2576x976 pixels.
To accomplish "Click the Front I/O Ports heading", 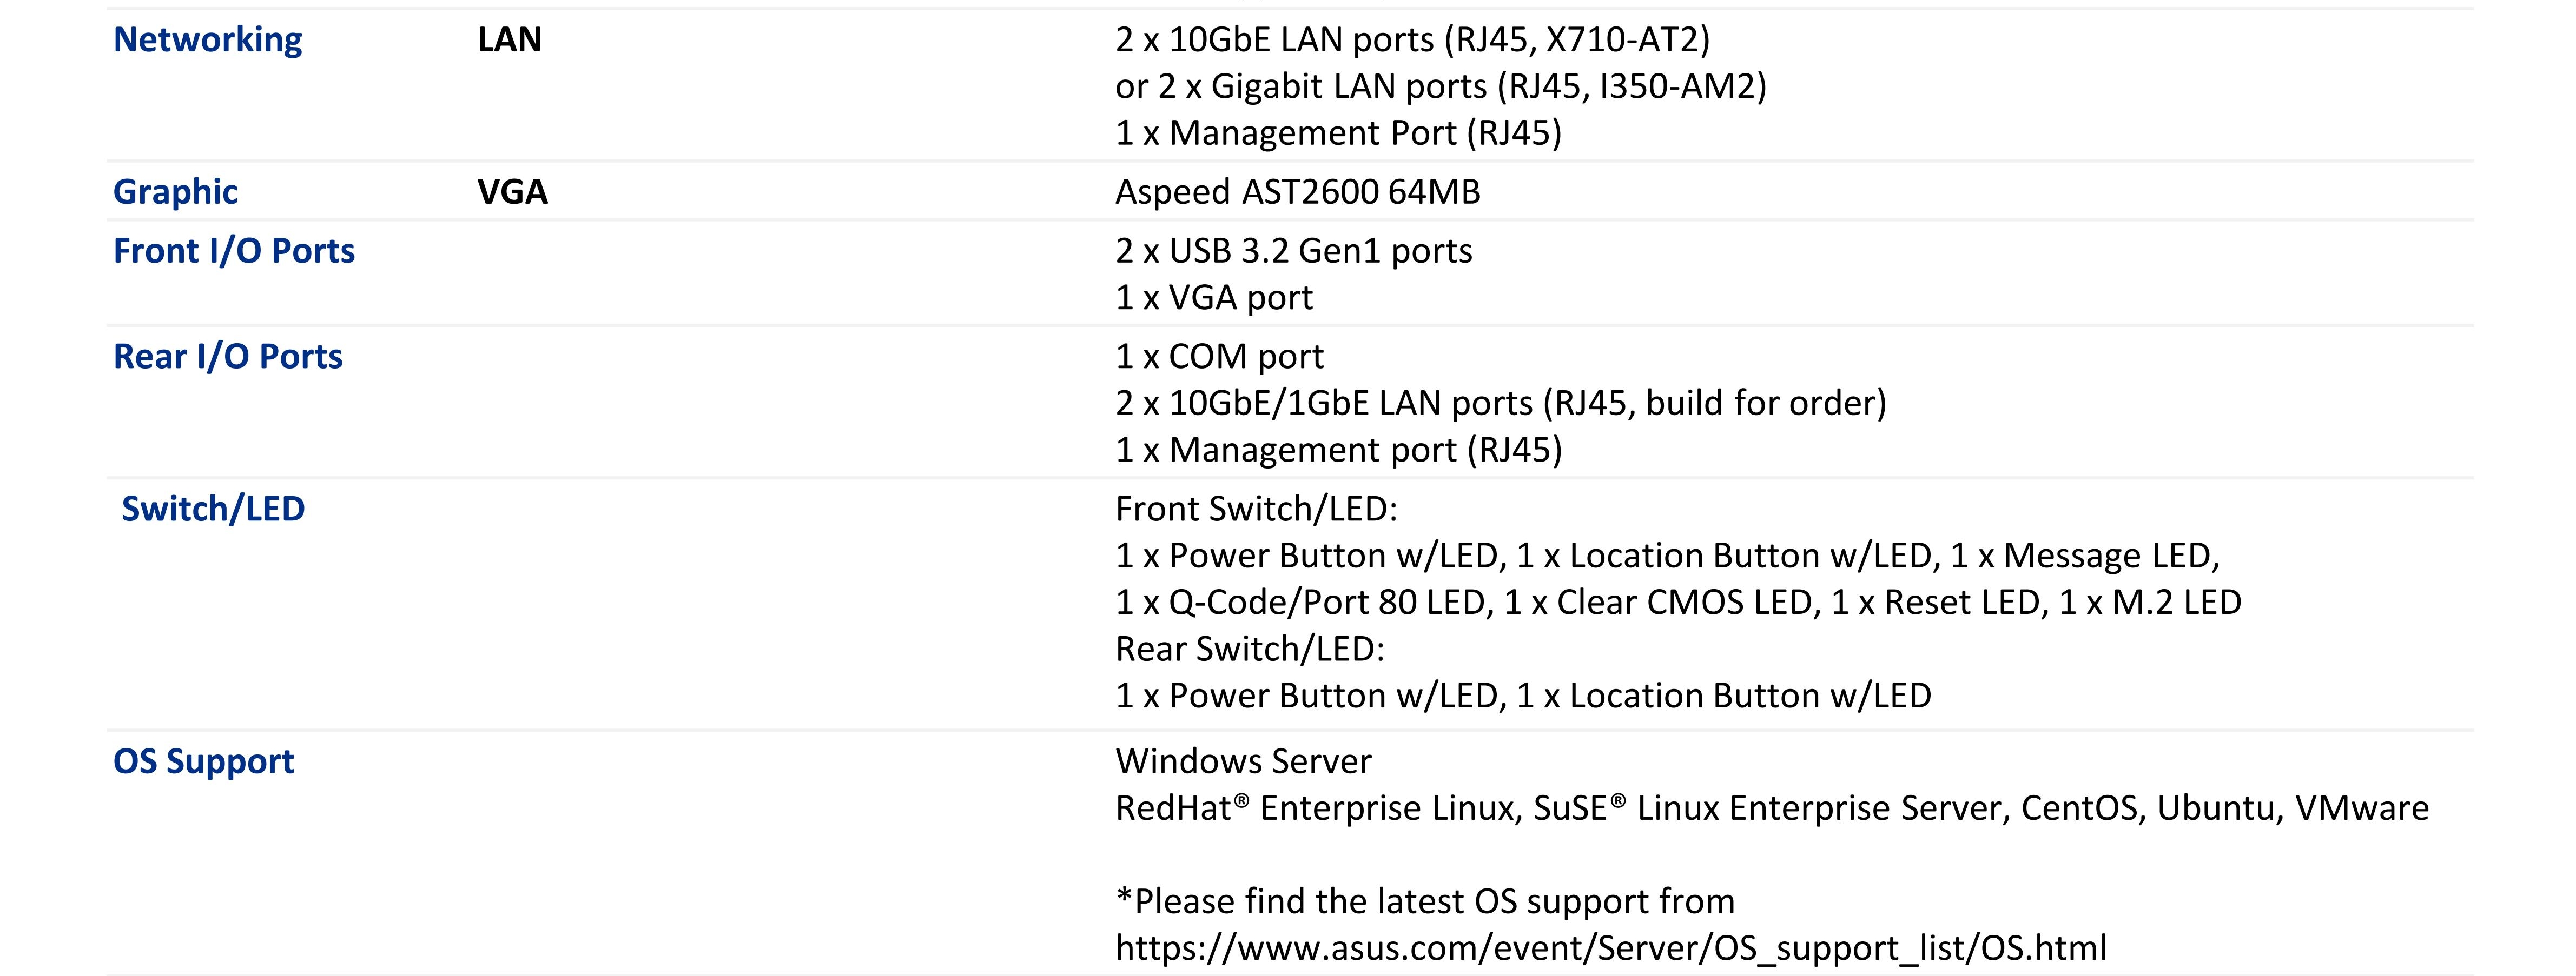I will click(x=234, y=251).
